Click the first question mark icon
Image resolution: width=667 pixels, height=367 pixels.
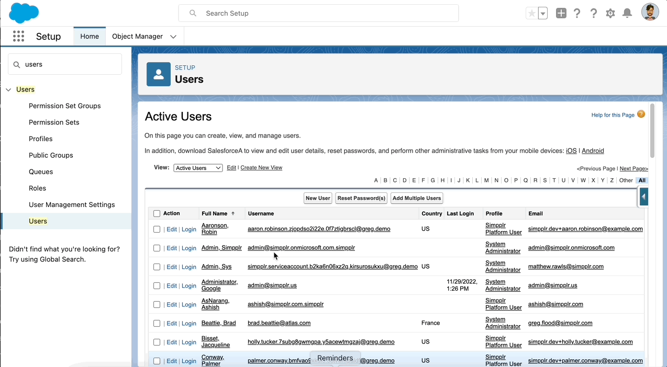(577, 14)
